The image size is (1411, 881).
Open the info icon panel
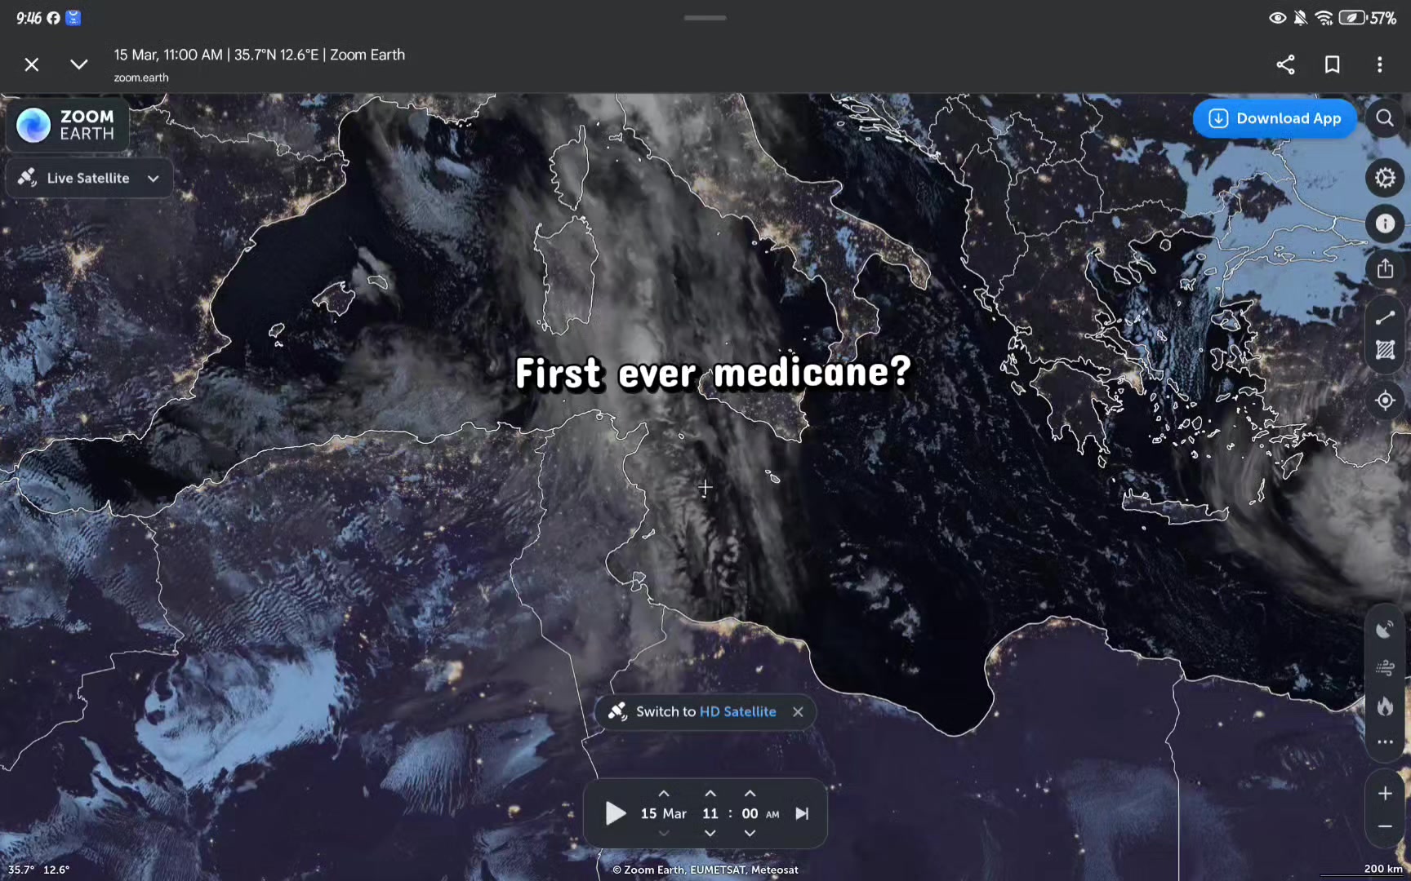(x=1385, y=224)
